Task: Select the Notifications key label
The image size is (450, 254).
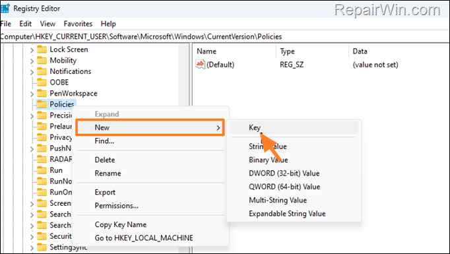Action: 71,71
